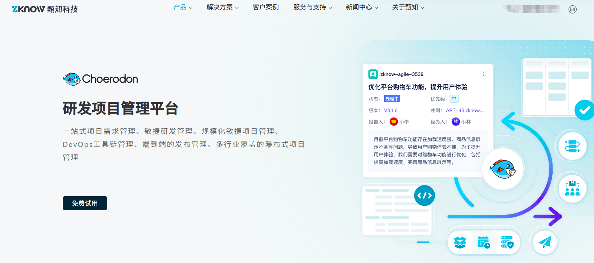This screenshot has width=594, height=263.
Task: Click the 处理中 status tag
Action: pos(392,99)
